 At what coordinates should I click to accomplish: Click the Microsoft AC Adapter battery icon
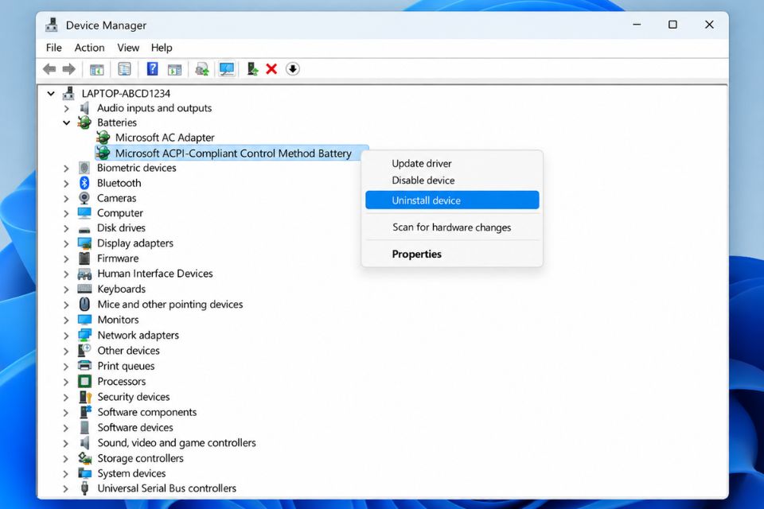point(103,138)
